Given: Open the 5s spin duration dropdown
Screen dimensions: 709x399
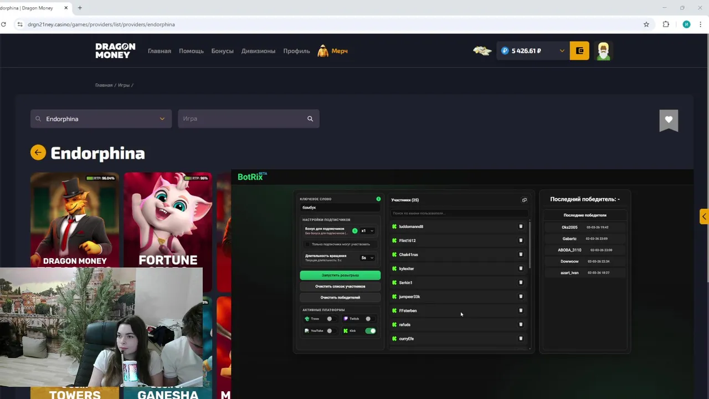Looking at the screenshot, I should tap(368, 258).
